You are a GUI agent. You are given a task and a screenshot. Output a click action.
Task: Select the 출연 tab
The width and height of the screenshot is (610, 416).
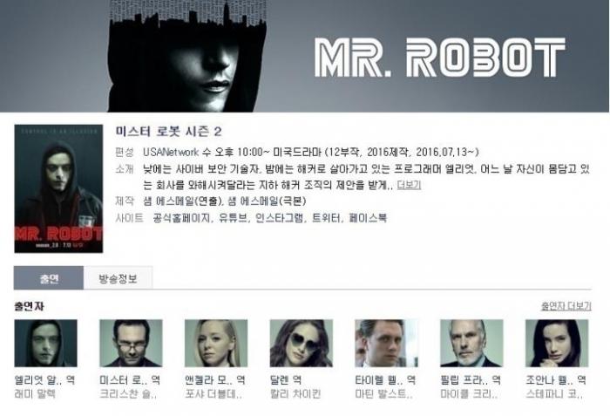(49, 278)
